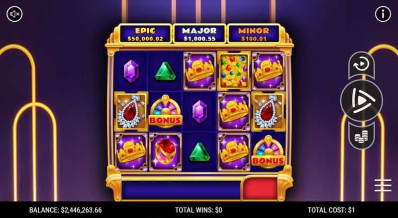Open bet settings via coin stack icon
Viewport: 398px width, 218px height.
click(x=362, y=136)
